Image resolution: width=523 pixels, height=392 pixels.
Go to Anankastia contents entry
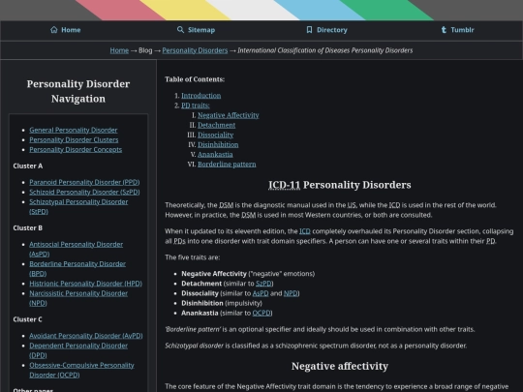pos(215,154)
